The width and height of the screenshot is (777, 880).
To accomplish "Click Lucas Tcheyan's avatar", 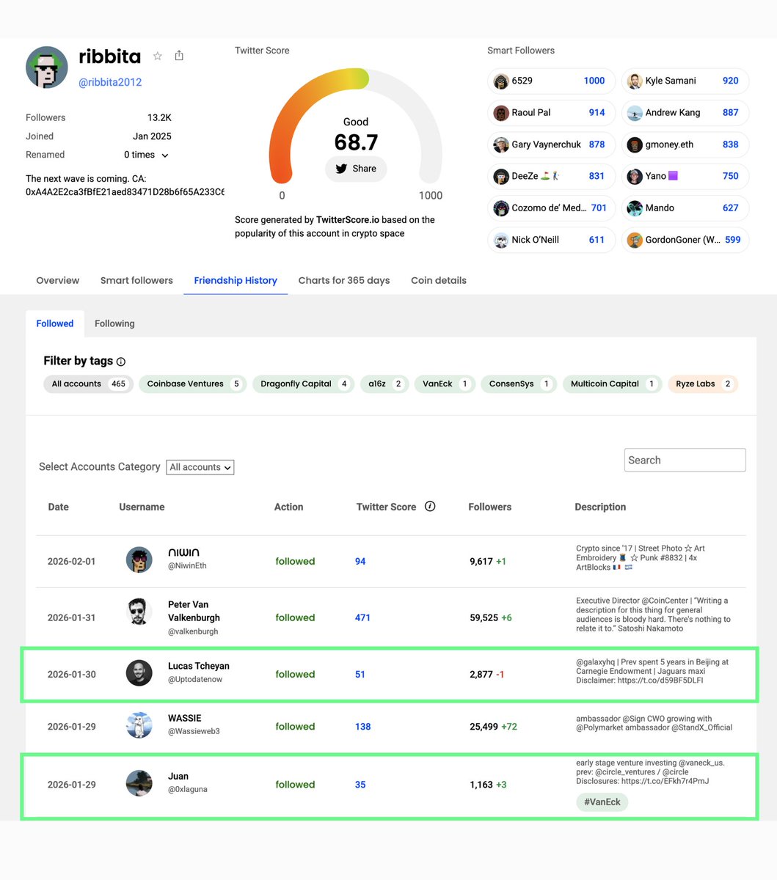I will (x=139, y=673).
